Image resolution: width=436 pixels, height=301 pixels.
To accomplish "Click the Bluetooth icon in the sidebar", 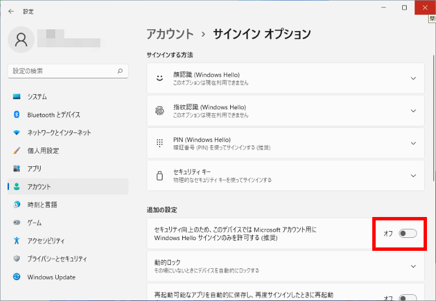I will pos(17,114).
